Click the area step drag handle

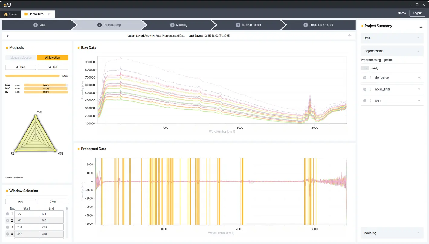pyautogui.click(x=370, y=101)
